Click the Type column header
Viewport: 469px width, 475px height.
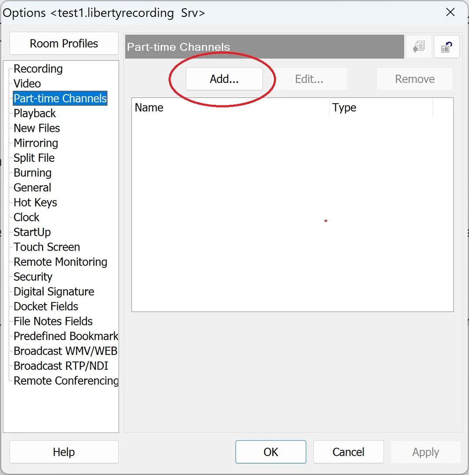pyautogui.click(x=381, y=108)
